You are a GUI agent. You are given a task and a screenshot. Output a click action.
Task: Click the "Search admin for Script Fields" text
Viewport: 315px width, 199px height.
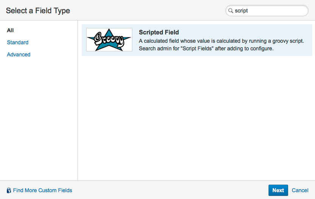pyautogui.click(x=206, y=49)
